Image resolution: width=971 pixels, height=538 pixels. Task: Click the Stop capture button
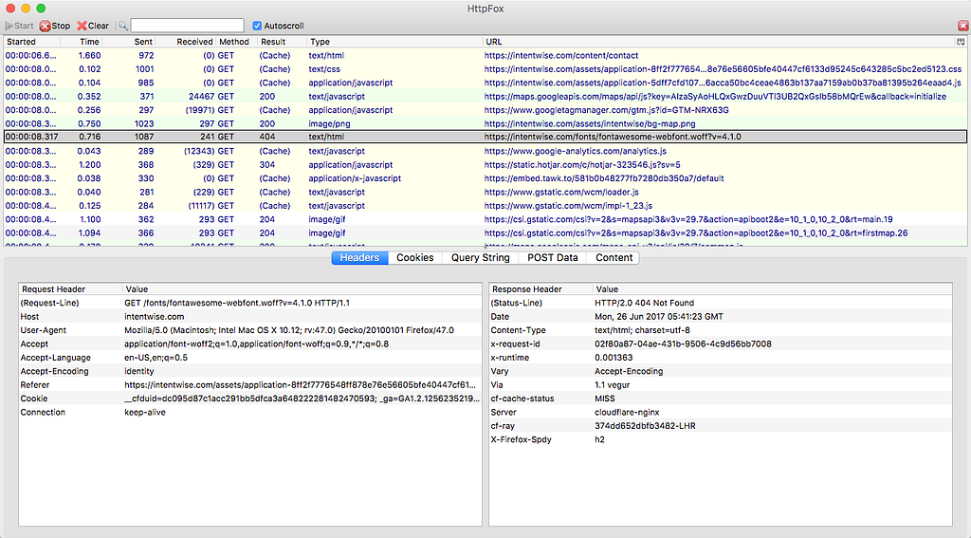tap(54, 26)
